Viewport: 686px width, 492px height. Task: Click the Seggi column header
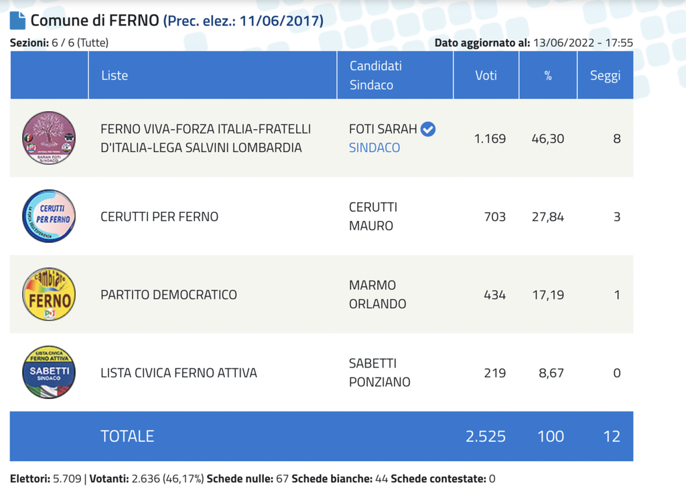click(x=606, y=75)
